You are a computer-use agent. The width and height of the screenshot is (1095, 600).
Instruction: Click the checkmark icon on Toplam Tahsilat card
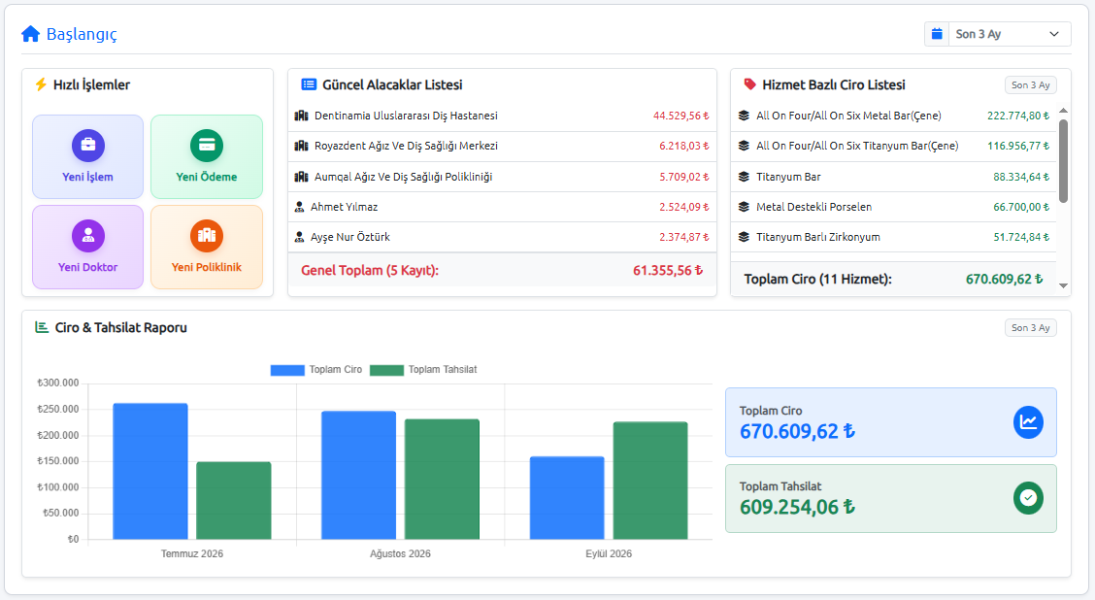tap(1028, 498)
